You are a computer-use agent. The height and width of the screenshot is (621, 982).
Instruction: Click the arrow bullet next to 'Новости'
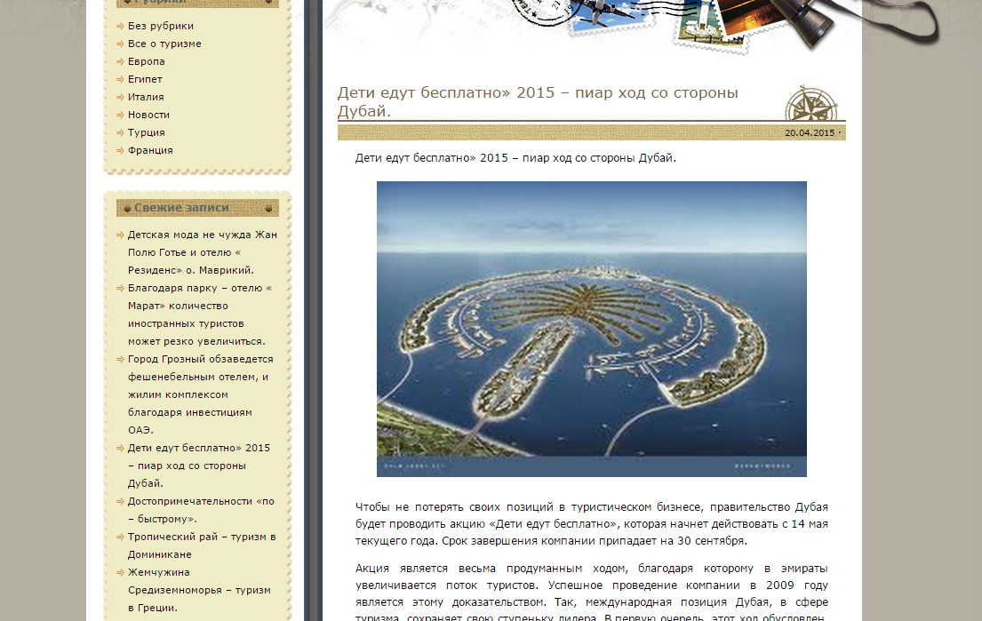coord(120,115)
